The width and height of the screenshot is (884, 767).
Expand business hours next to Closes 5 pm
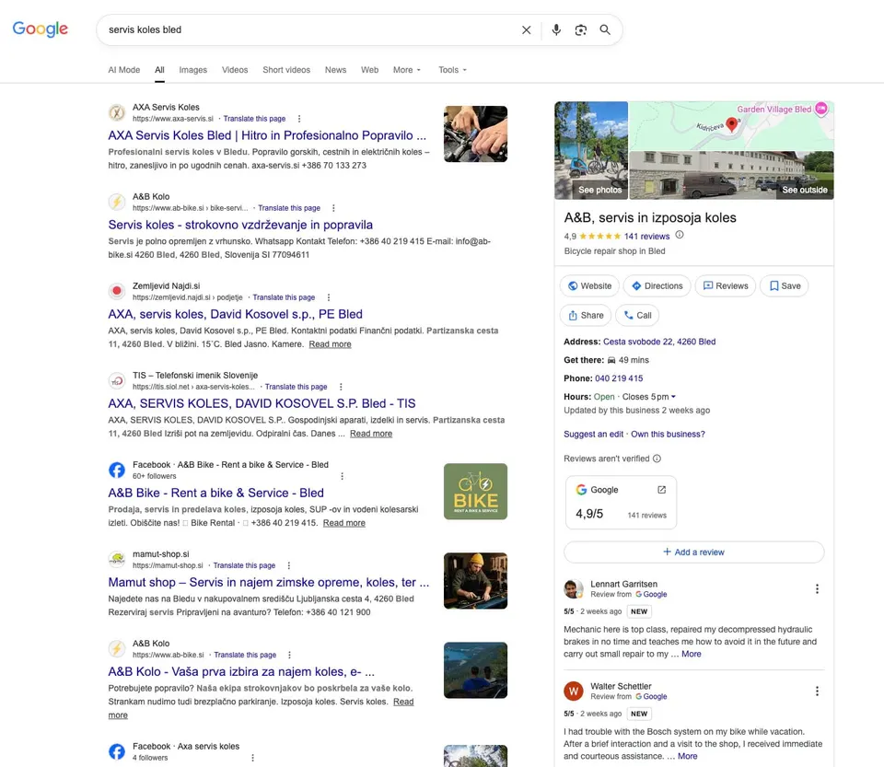(673, 397)
